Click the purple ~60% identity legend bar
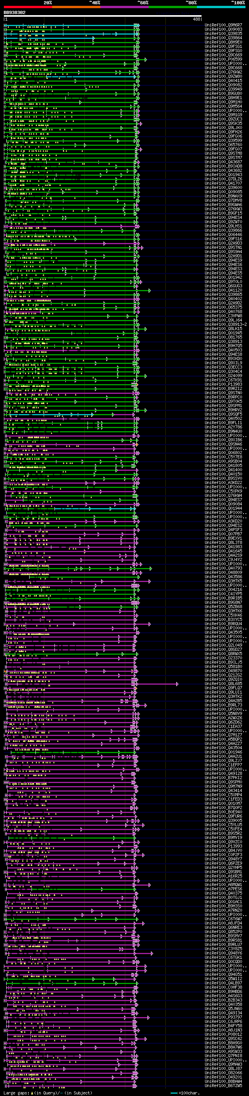249x1096 pixels. (124, 7)
